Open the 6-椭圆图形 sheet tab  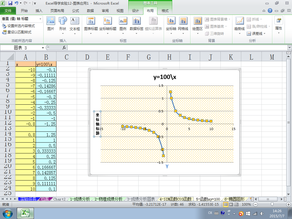234,199
